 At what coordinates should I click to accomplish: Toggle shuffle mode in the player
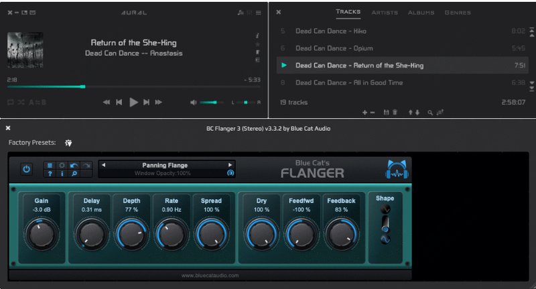point(21,102)
